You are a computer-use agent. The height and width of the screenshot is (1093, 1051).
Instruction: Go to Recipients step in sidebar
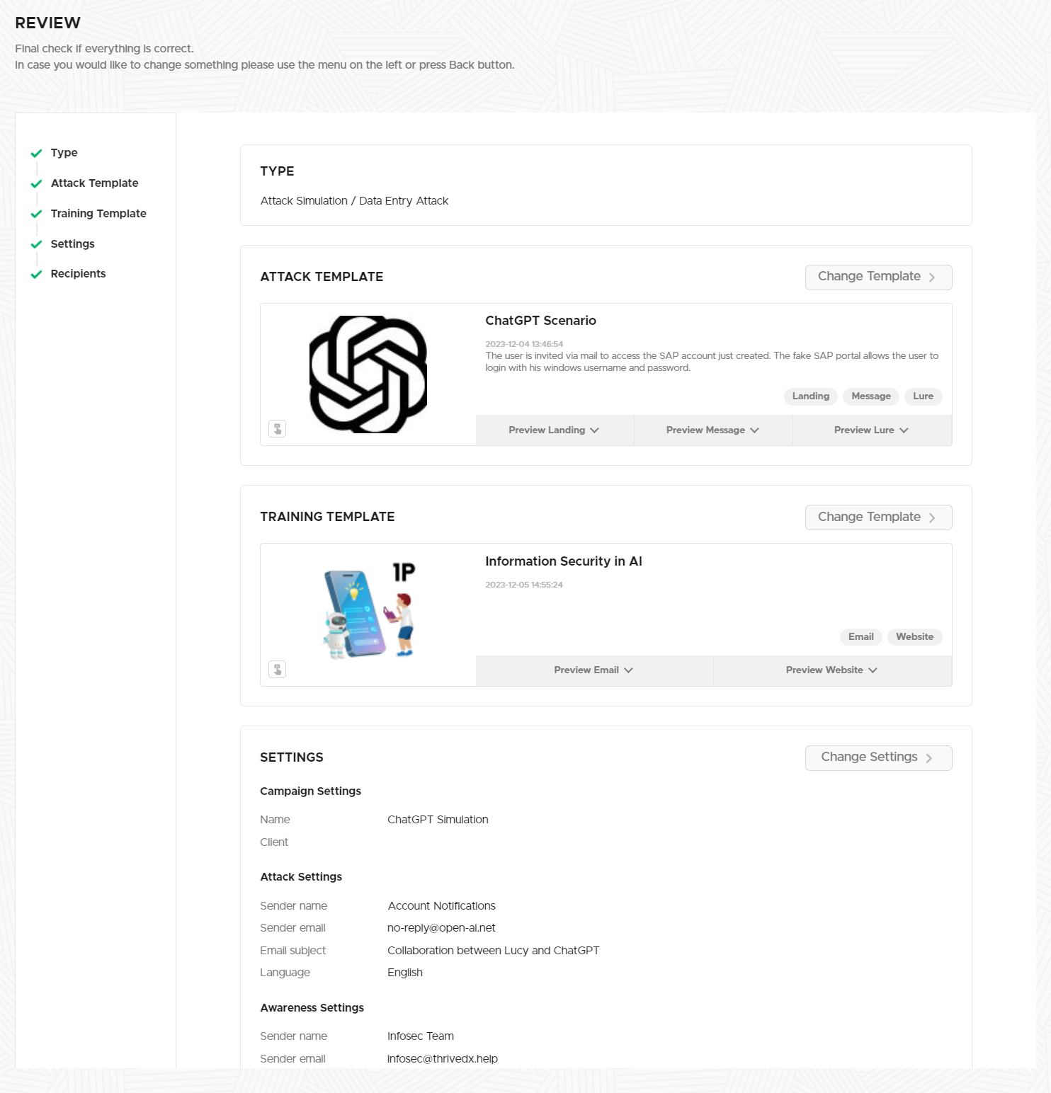tap(78, 274)
